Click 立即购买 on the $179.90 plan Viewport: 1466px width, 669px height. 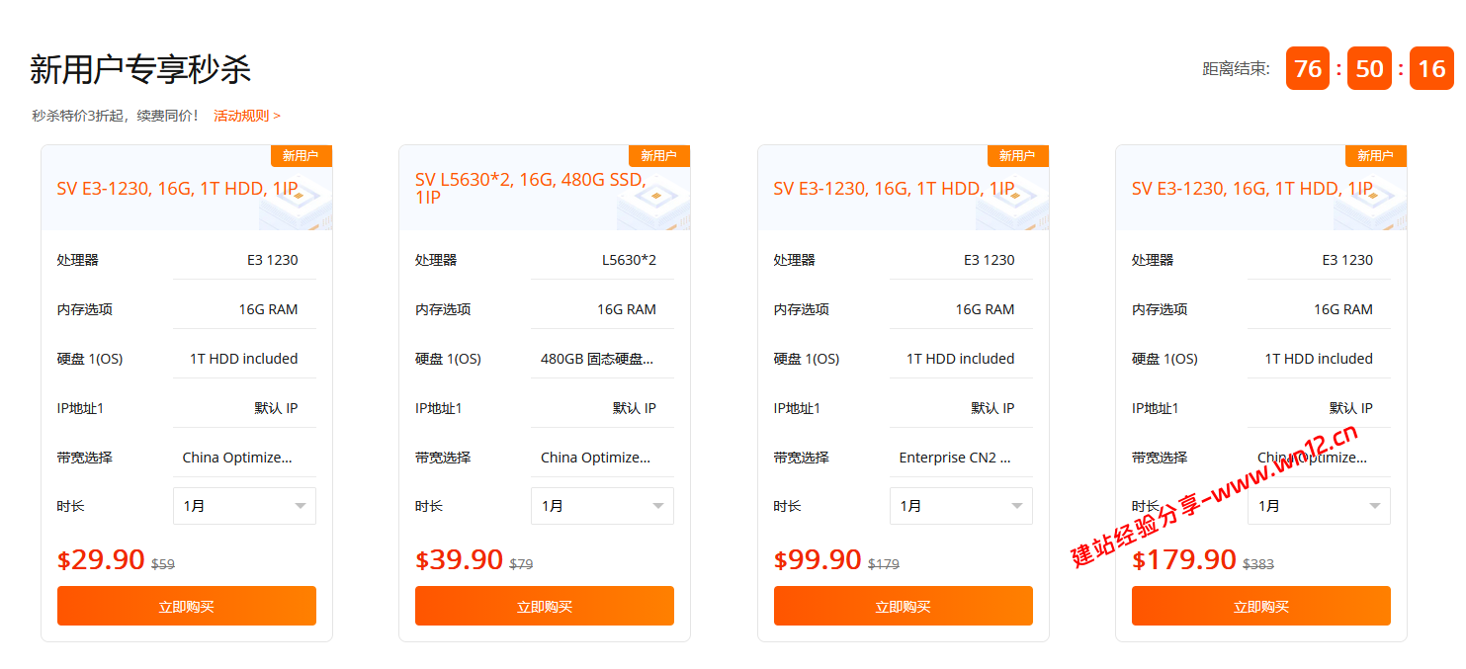(1260, 606)
